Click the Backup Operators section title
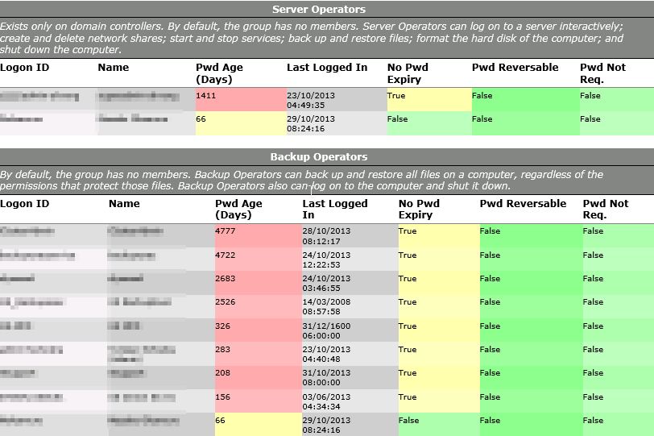The width and height of the screenshot is (654, 436). point(318,157)
